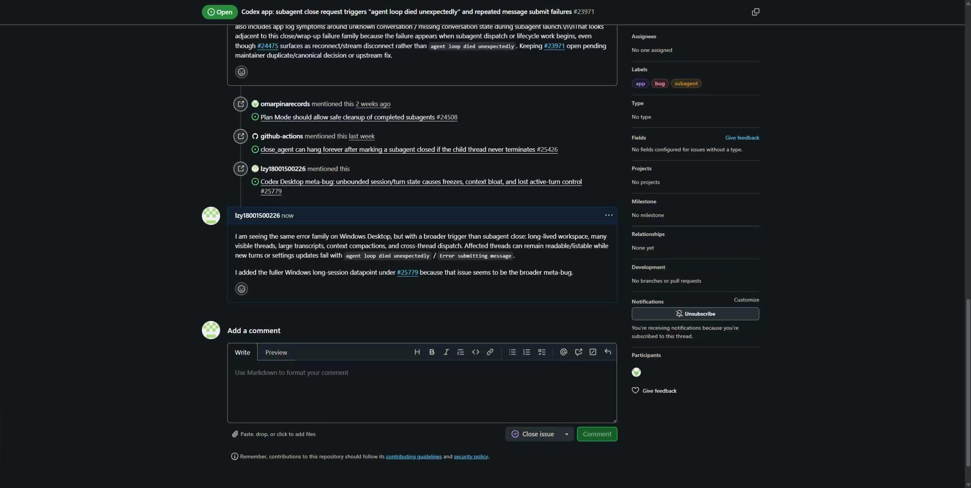Open Customize notifications options
This screenshot has width=971, height=488.
tap(746, 300)
